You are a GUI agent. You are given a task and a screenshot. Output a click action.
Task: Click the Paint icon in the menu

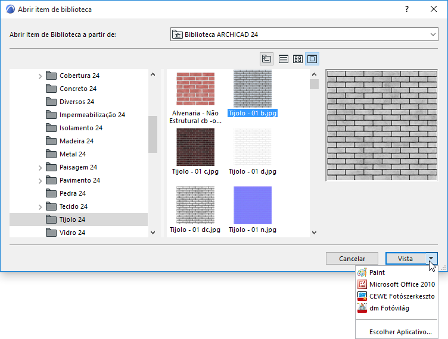click(362, 272)
